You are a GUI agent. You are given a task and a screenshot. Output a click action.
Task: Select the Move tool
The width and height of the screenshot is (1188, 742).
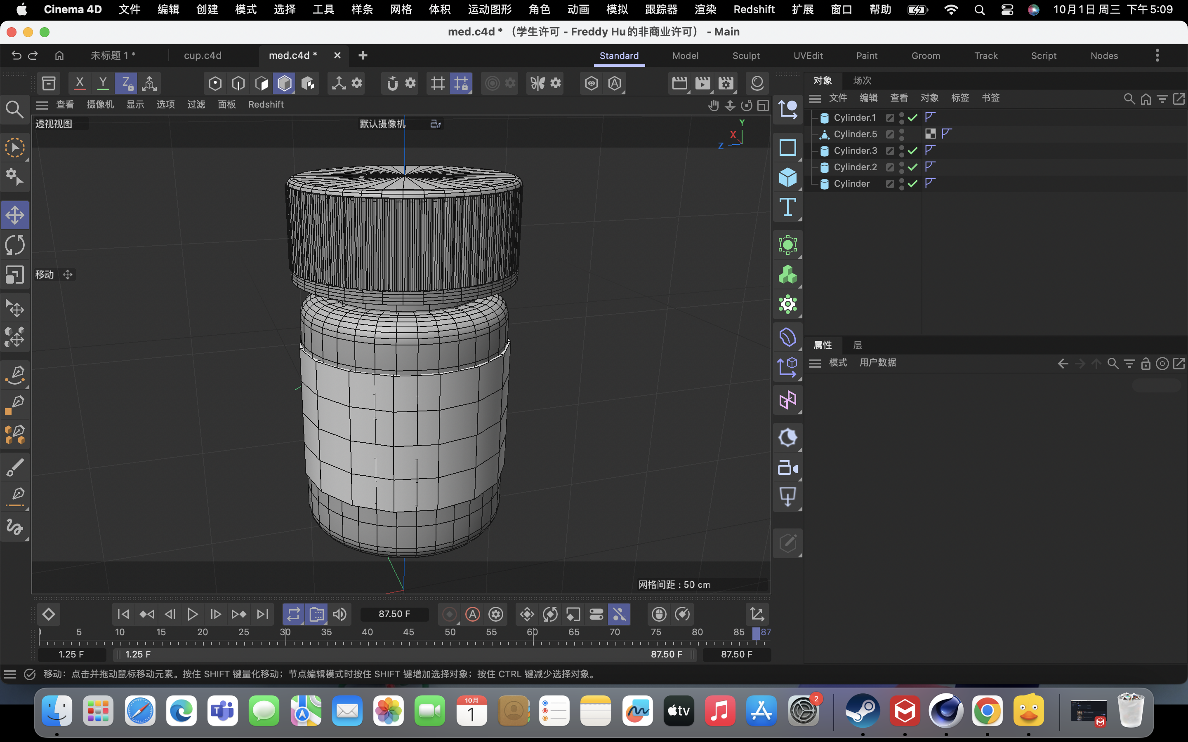[x=15, y=214]
